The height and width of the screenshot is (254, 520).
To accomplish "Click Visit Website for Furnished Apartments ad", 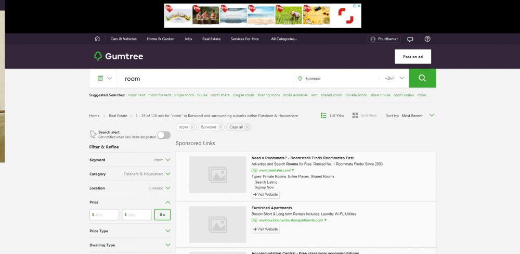I will tap(266, 229).
